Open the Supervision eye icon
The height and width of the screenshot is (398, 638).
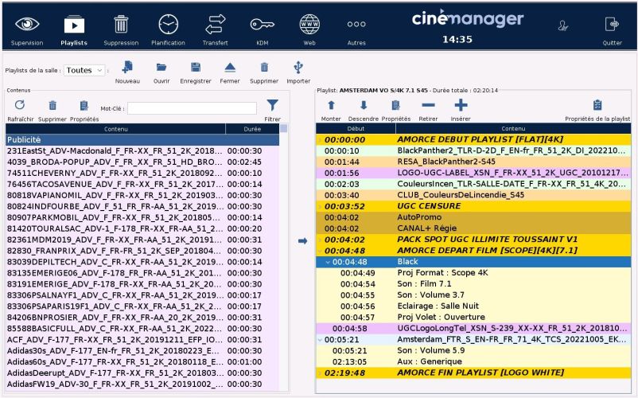27,25
